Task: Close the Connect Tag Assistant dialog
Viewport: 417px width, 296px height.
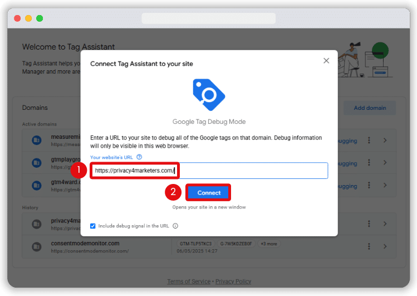Action: point(326,61)
